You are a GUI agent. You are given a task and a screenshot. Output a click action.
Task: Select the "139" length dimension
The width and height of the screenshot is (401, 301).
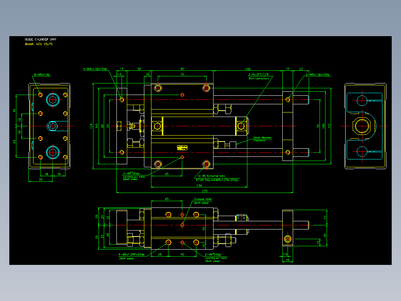pyautogui.click(x=199, y=186)
